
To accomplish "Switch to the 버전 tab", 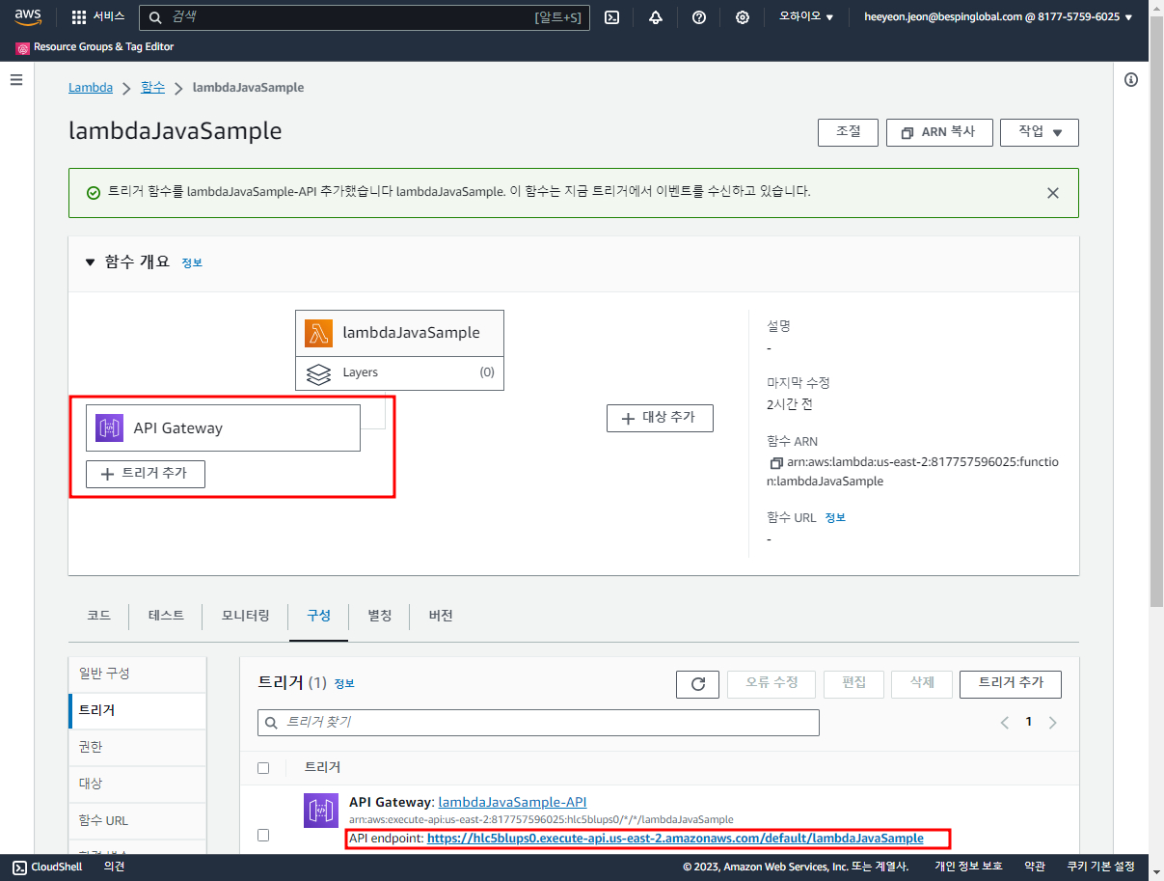I will [x=441, y=616].
